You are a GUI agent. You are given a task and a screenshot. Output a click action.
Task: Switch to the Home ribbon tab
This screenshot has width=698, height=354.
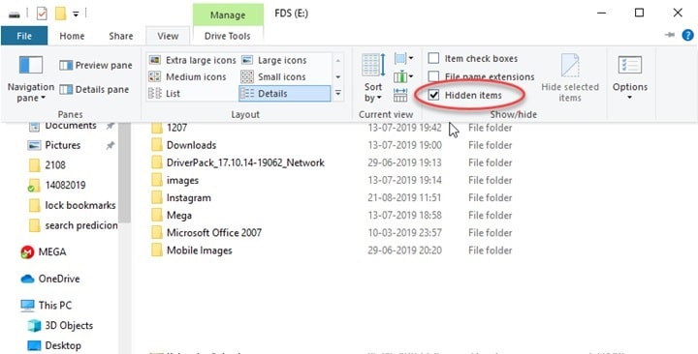click(x=72, y=36)
